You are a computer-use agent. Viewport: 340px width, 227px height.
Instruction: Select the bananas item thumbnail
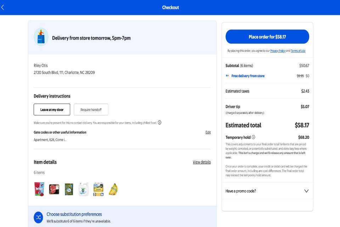point(113,189)
